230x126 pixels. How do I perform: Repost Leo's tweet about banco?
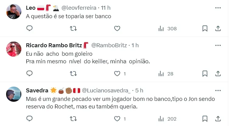(x=73, y=28)
